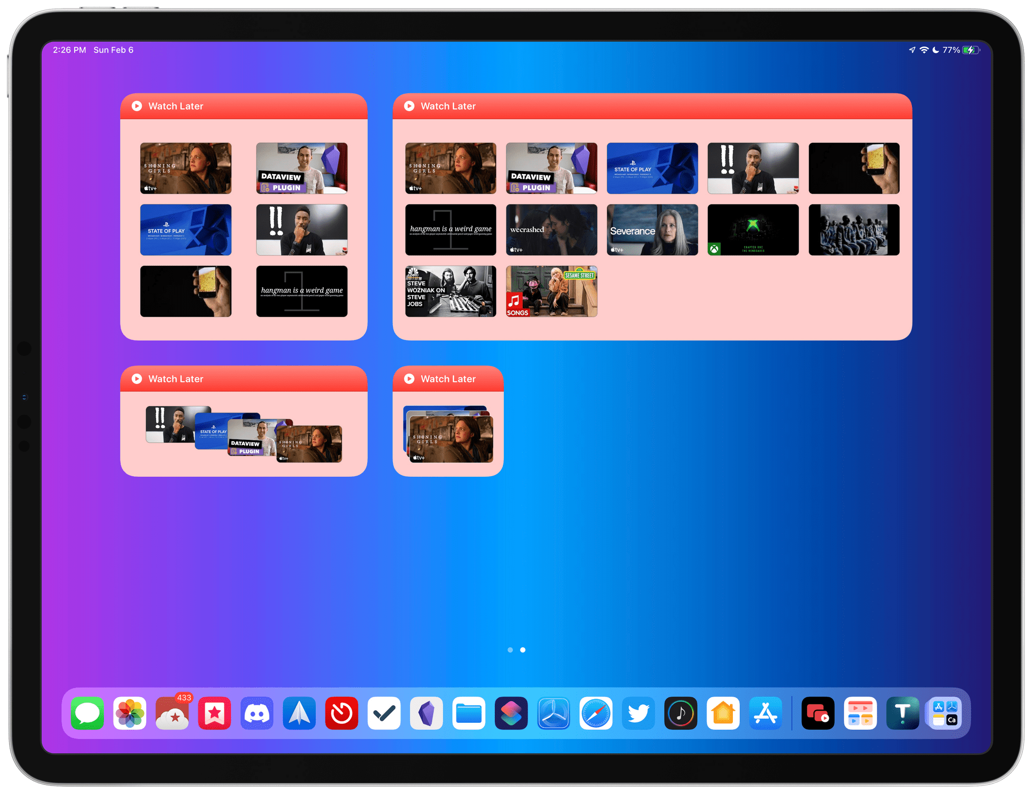Open the Xbox green logo video
This screenshot has width=1033, height=795.
tap(753, 230)
